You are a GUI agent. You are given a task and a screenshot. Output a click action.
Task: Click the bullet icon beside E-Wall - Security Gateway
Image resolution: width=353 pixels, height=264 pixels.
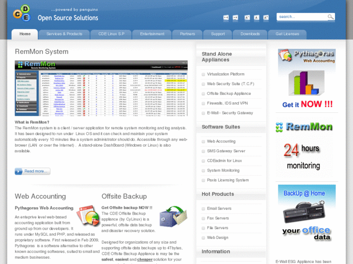[x=203, y=113]
